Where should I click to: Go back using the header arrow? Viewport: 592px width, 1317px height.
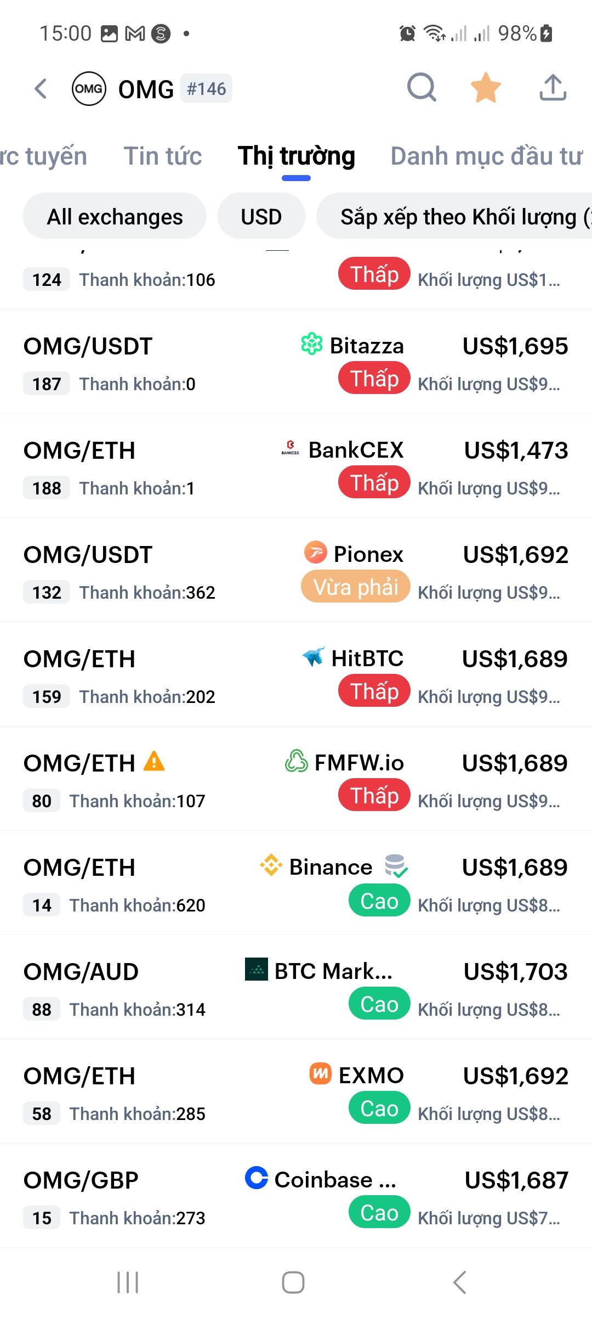click(41, 89)
